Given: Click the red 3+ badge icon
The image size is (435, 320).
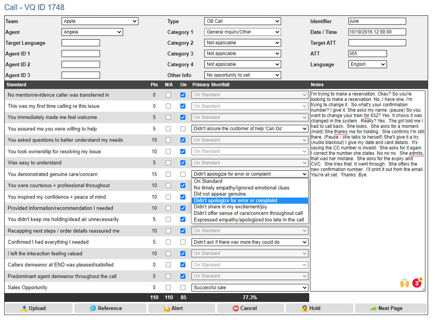Looking at the screenshot, I should point(417,283).
